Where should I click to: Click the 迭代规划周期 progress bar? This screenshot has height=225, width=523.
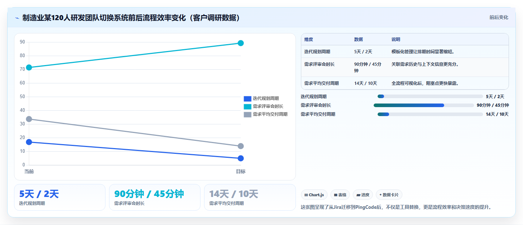430,96
